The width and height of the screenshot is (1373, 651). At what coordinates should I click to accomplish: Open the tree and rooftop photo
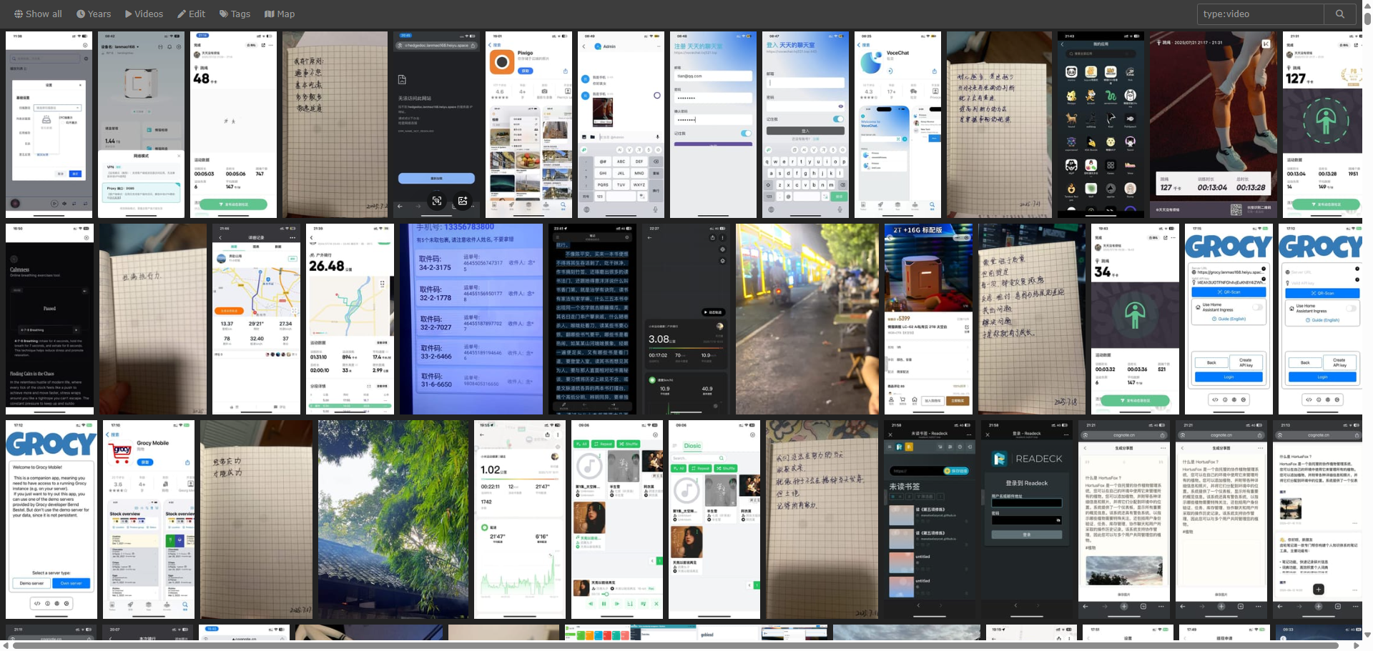[393, 520]
